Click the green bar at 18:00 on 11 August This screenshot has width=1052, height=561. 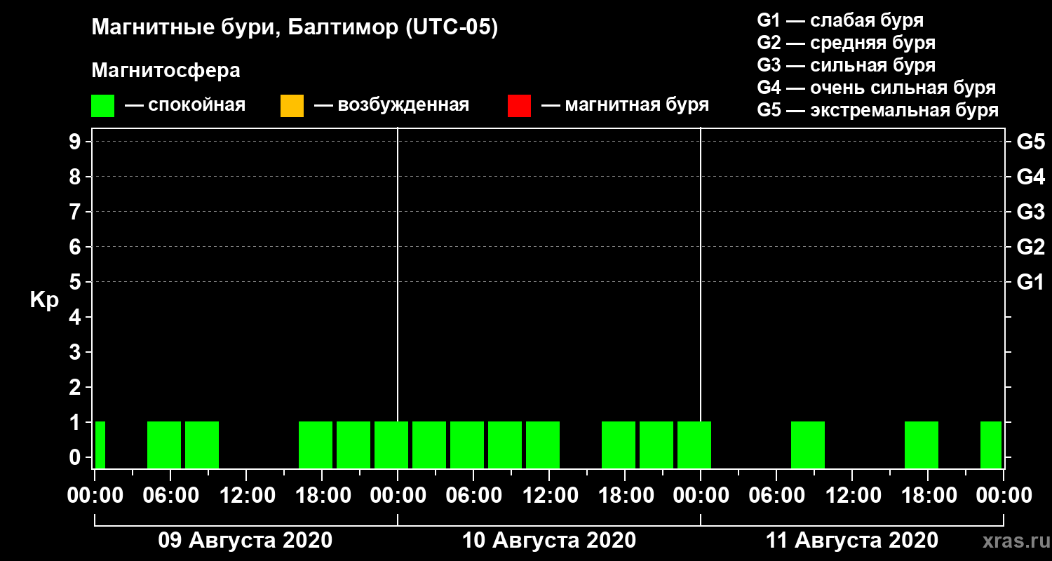(x=922, y=445)
